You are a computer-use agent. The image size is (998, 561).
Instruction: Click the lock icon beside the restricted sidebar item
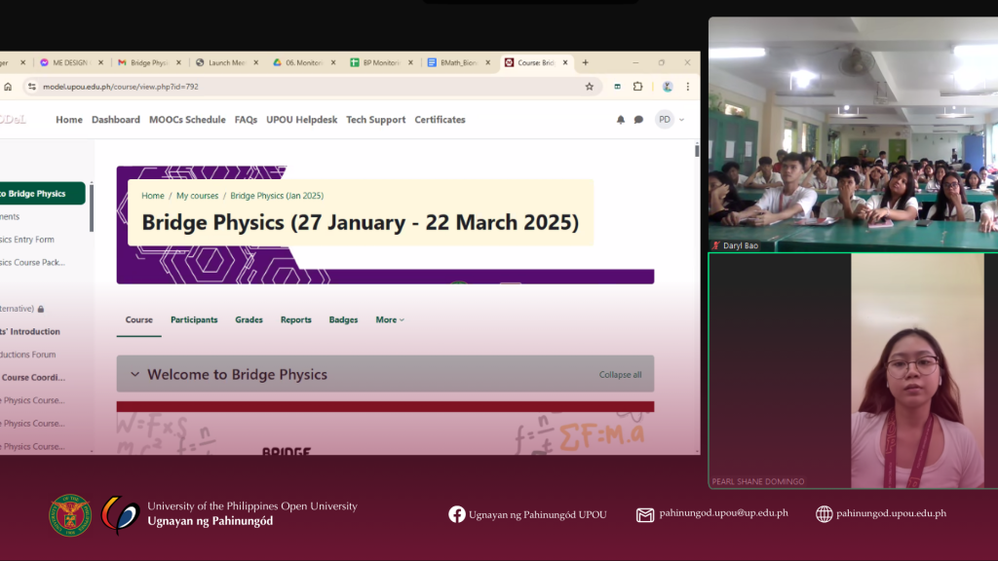coord(41,309)
